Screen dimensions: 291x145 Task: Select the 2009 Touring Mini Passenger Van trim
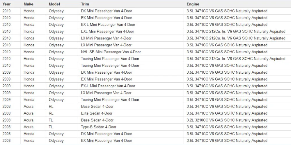[110, 100]
